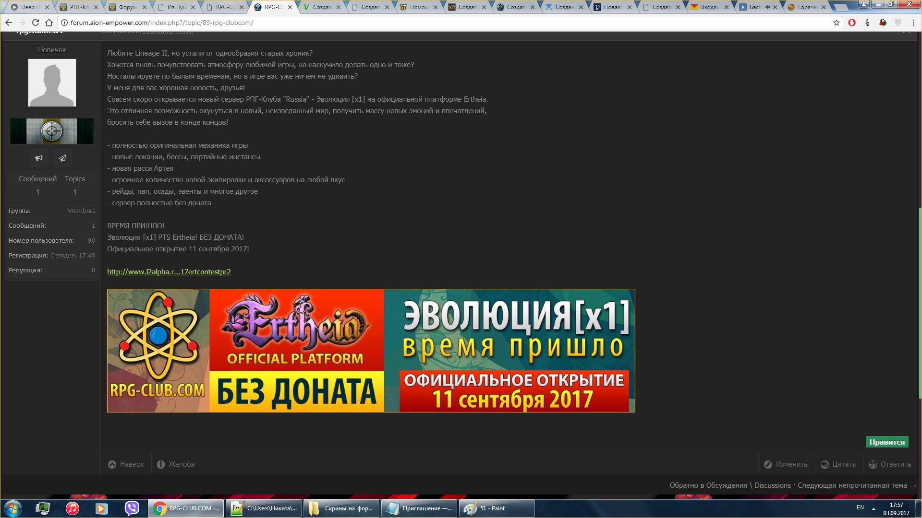Switch to Chrome RPG-CLUB.COM taskbar window
922x518 pixels.
(x=186, y=508)
